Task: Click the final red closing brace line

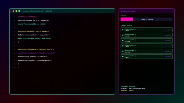Action: [19, 68]
